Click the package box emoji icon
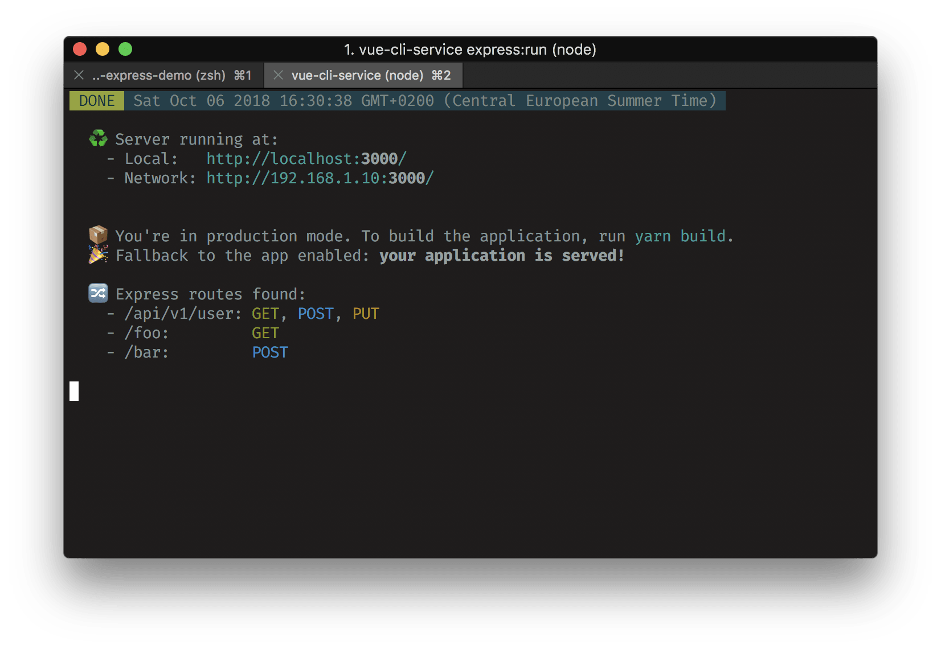 click(x=99, y=235)
